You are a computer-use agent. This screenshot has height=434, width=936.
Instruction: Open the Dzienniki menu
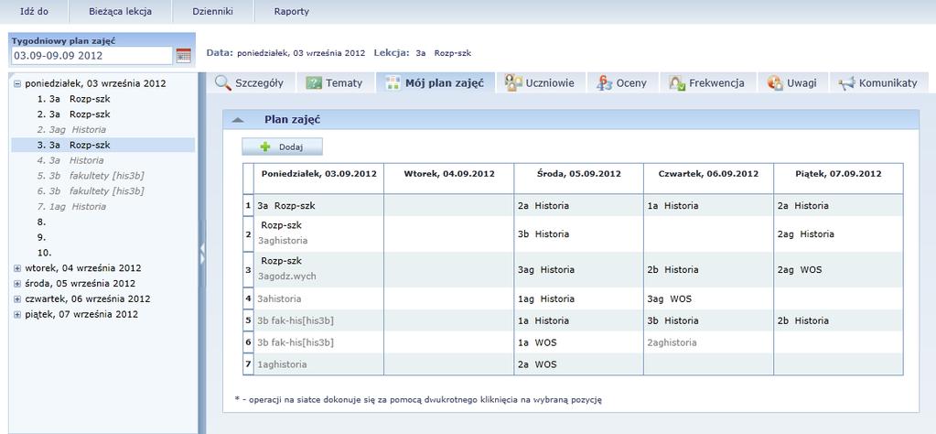212,11
